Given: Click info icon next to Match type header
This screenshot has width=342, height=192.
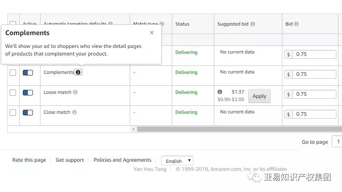Looking at the screenshot, I should tap(162, 24).
